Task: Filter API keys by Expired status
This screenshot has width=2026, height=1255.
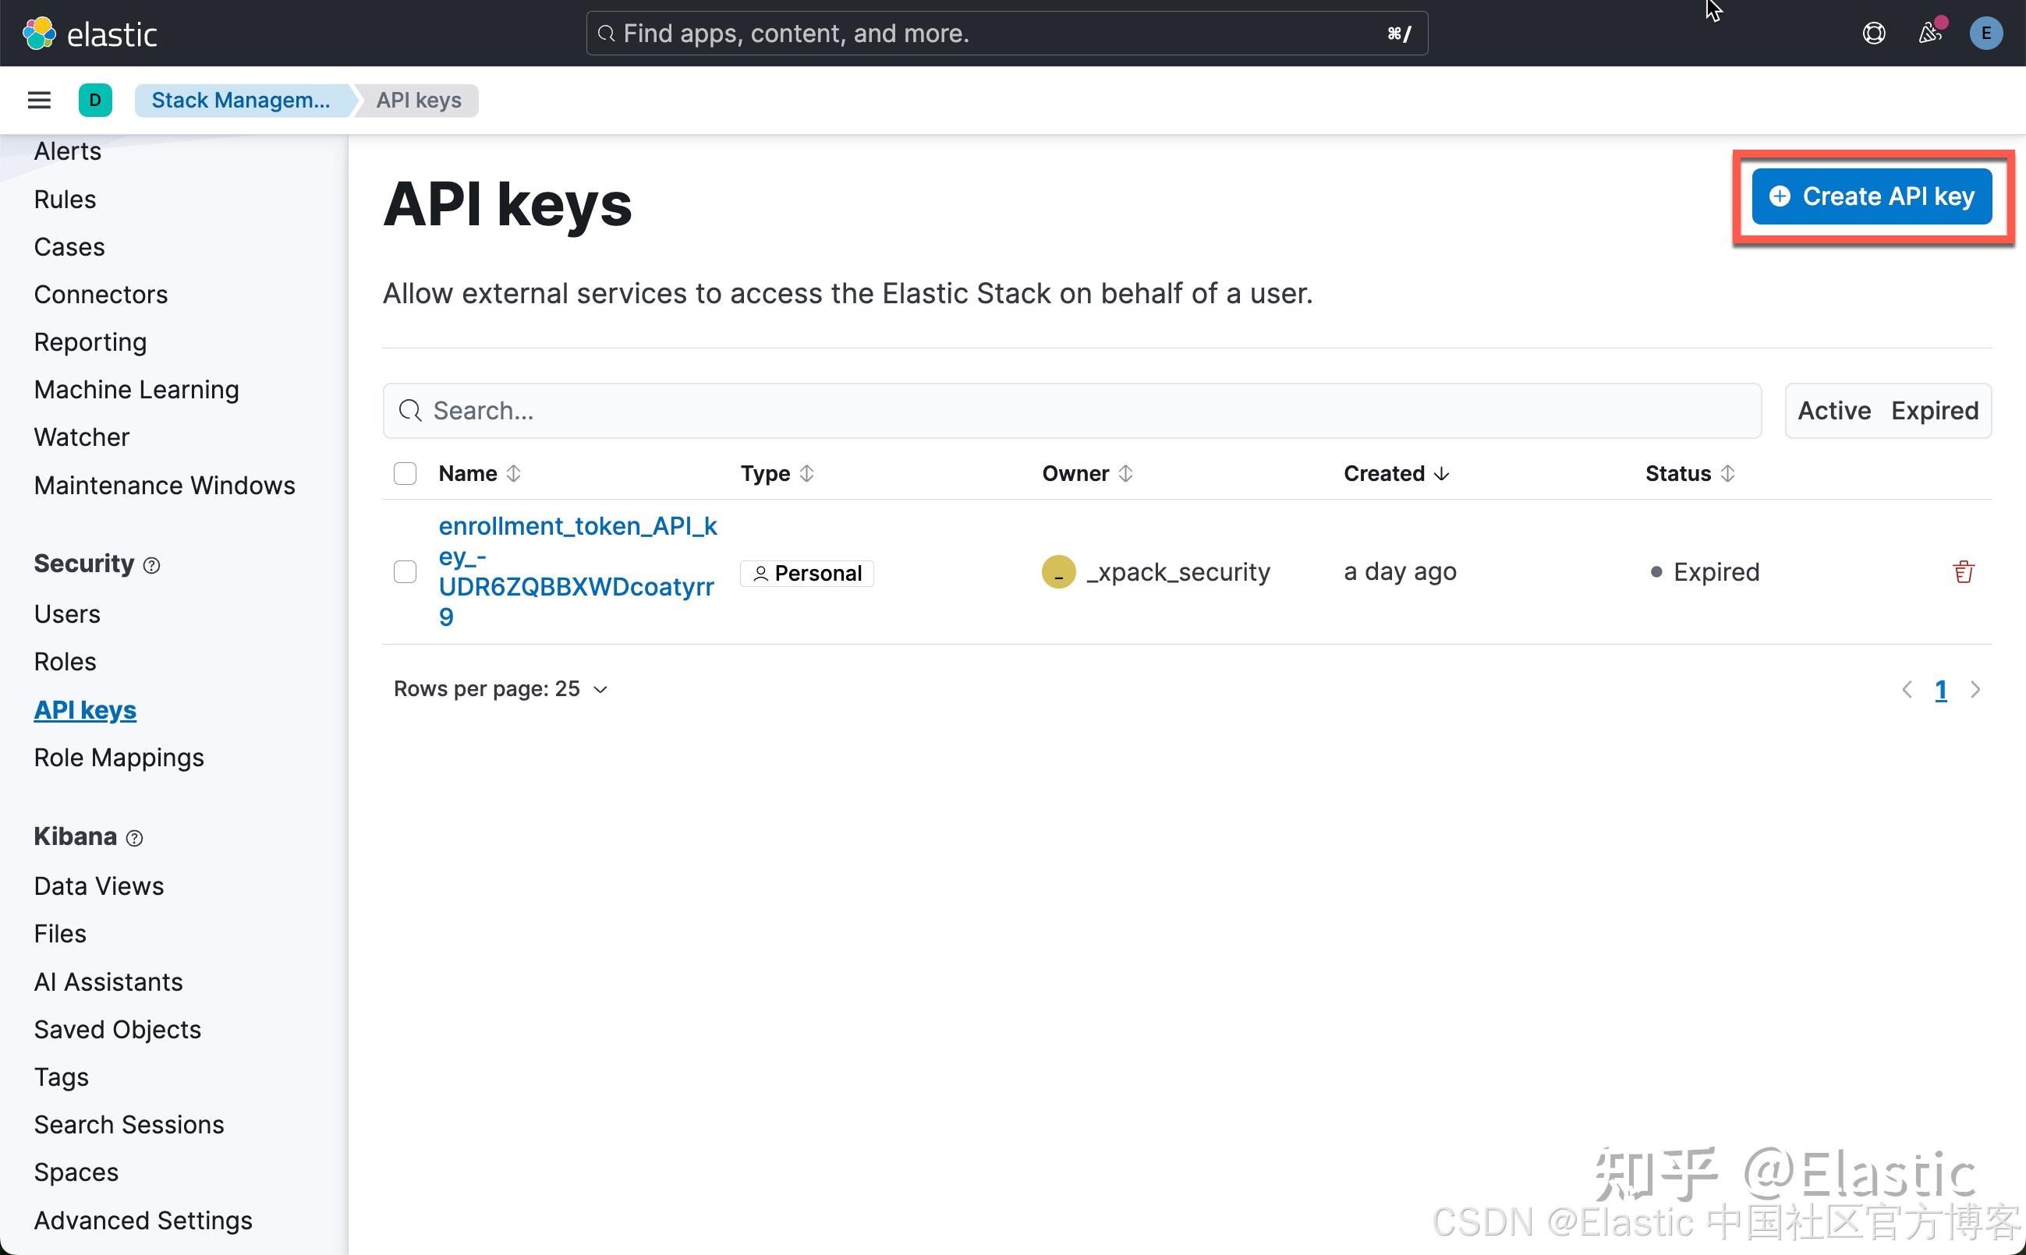Action: coord(1934,410)
